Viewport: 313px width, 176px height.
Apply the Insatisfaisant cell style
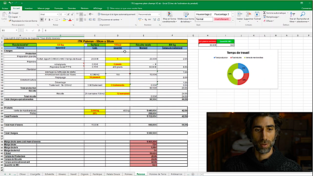tap(221, 19)
